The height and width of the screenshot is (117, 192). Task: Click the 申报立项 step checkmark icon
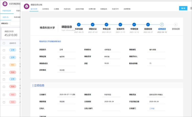click(x=106, y=25)
